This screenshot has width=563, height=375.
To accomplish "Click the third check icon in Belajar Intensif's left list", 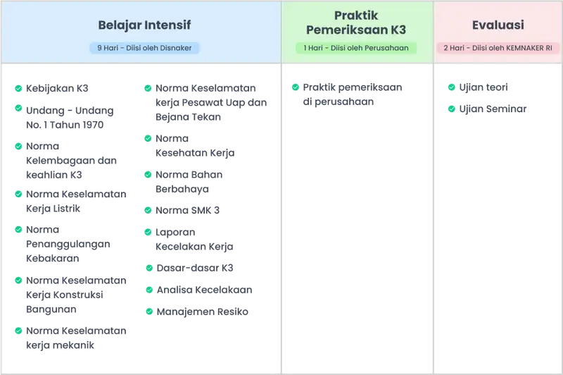I will [18, 146].
